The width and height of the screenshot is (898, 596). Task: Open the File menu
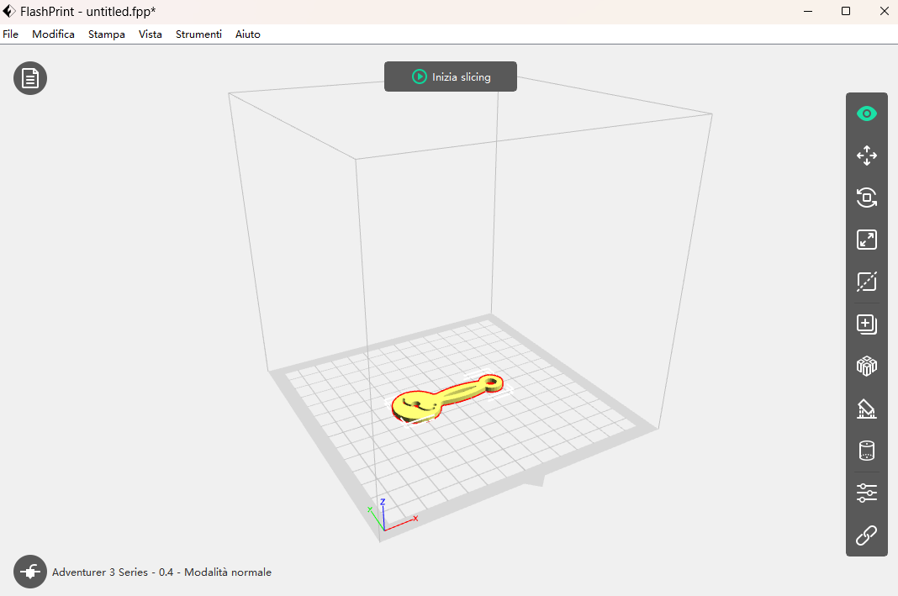10,34
